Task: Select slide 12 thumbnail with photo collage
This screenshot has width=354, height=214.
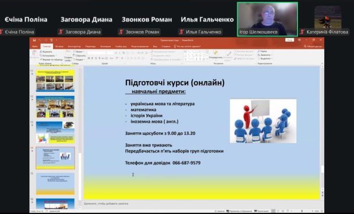Action: pyautogui.click(x=55, y=106)
